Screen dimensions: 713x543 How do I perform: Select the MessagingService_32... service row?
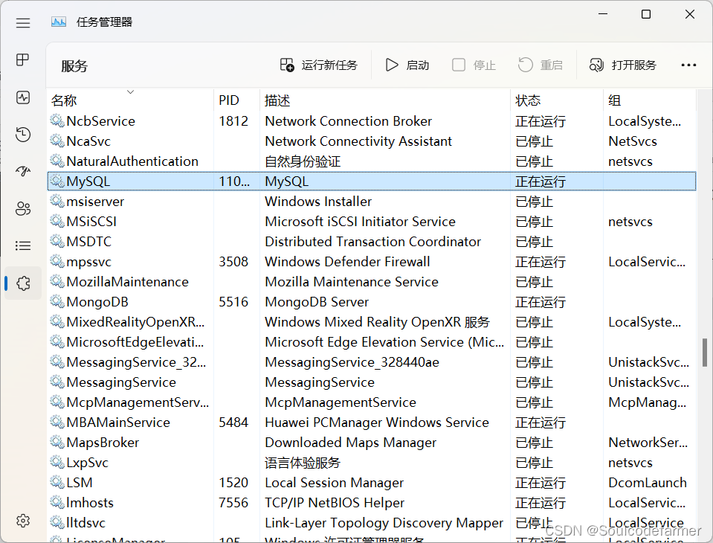coord(372,362)
